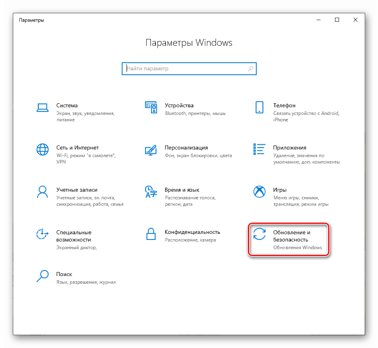The height and width of the screenshot is (348, 378).
Task: Click the Время и язык icon
Action: point(151,192)
